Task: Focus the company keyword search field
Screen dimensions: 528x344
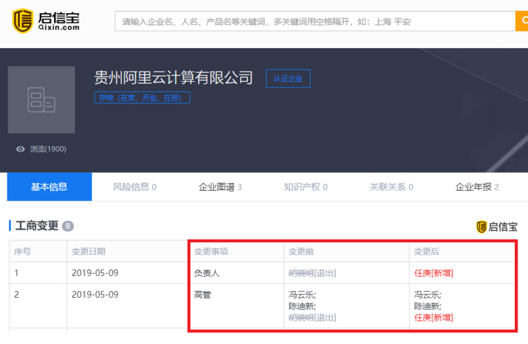Action: 315,21
